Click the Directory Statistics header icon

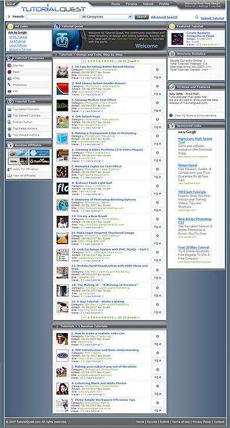(x=172, y=54)
